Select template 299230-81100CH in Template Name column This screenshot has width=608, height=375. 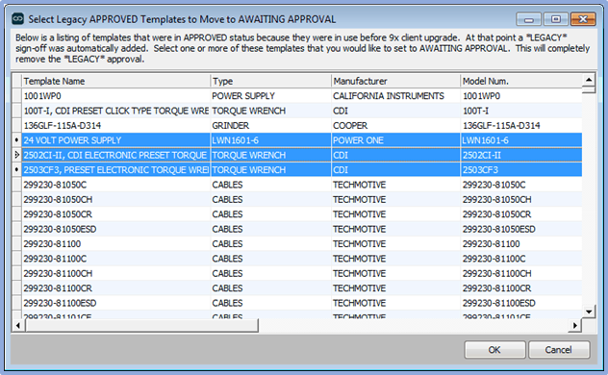coord(116,273)
